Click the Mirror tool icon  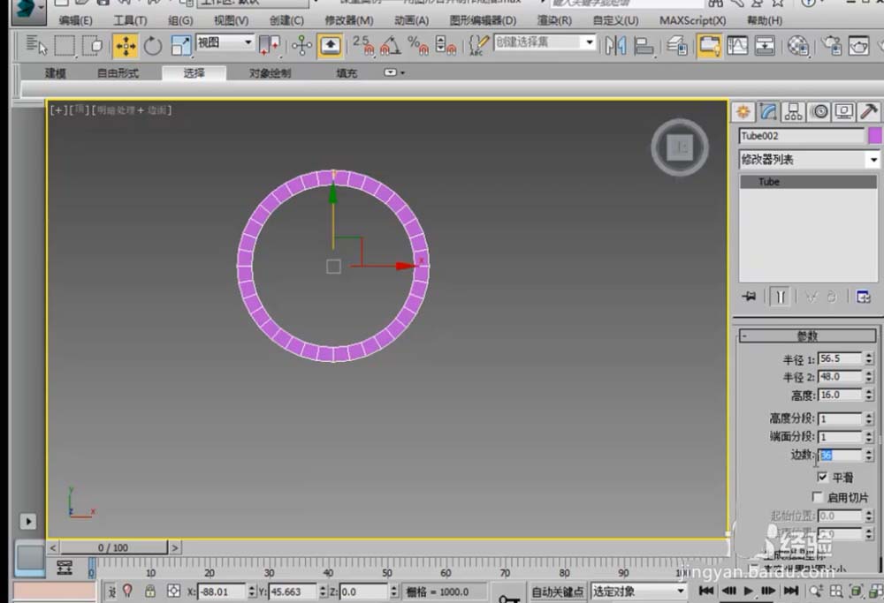[615, 46]
